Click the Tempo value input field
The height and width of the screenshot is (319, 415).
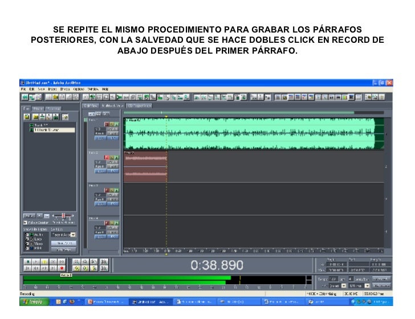[x=333, y=279]
